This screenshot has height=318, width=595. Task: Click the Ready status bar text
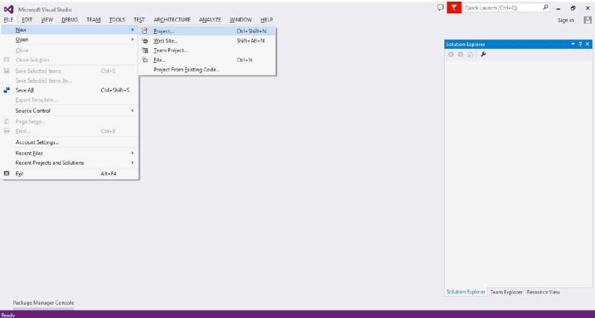click(8, 315)
